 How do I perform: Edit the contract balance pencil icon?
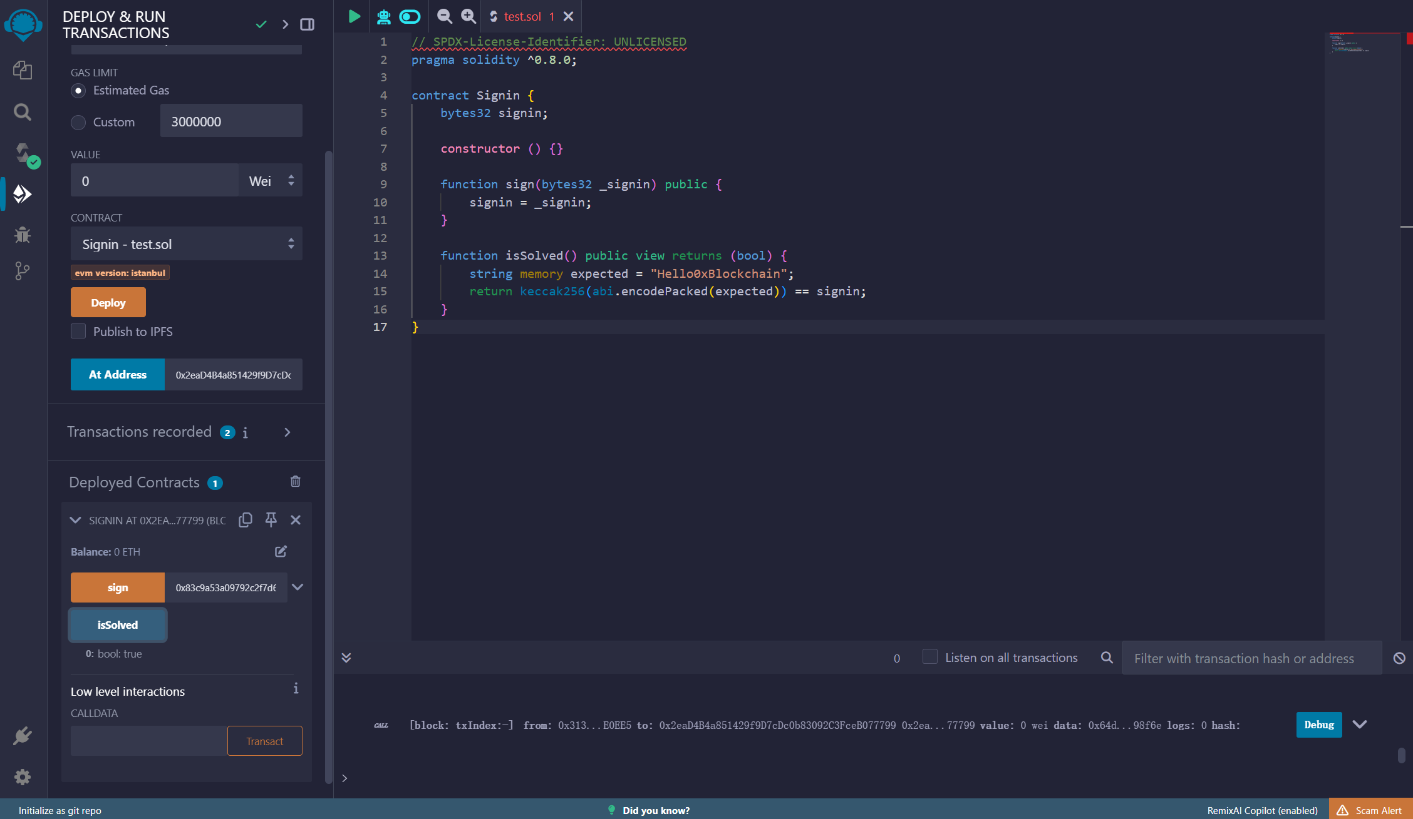coord(281,551)
